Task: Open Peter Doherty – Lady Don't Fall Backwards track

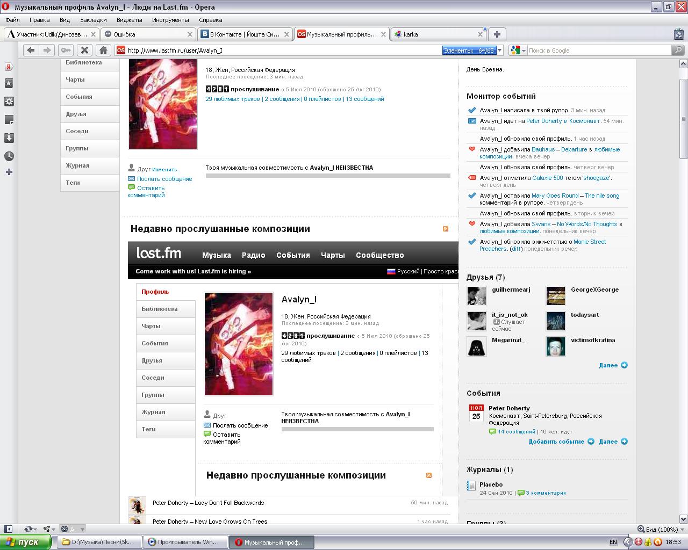Action: point(209,503)
